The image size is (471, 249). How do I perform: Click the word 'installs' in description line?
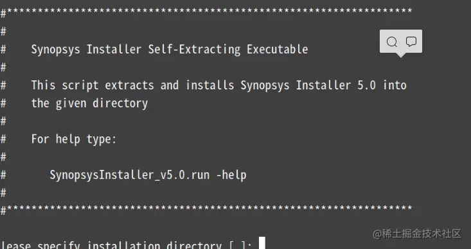[209, 86]
